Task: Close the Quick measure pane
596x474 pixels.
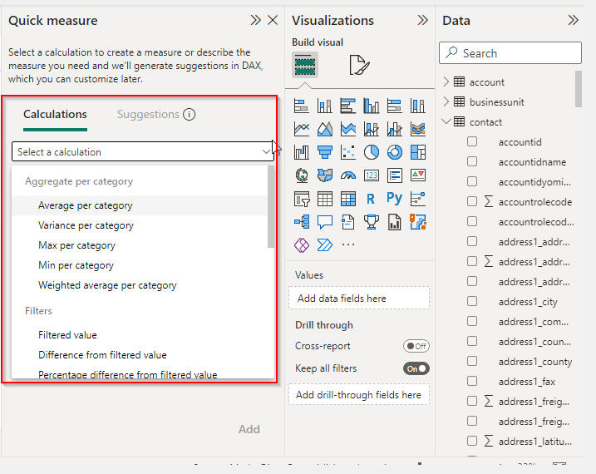Action: pos(273,20)
